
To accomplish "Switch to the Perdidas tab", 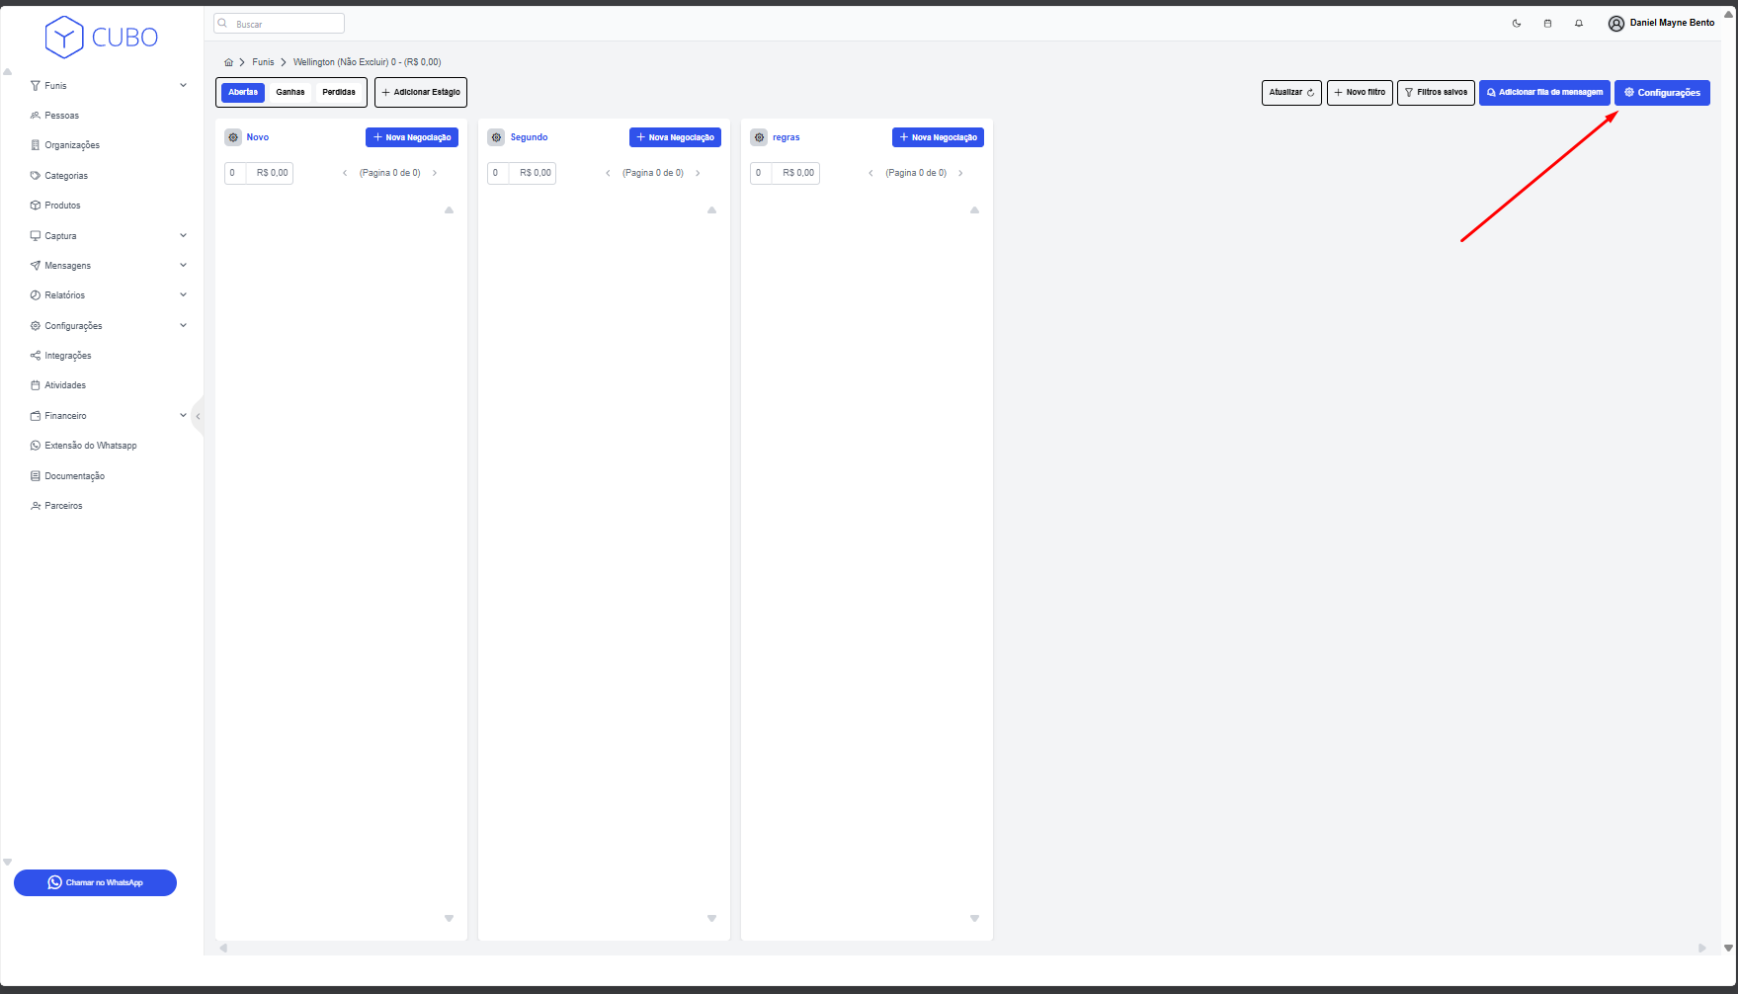I will click(x=339, y=93).
